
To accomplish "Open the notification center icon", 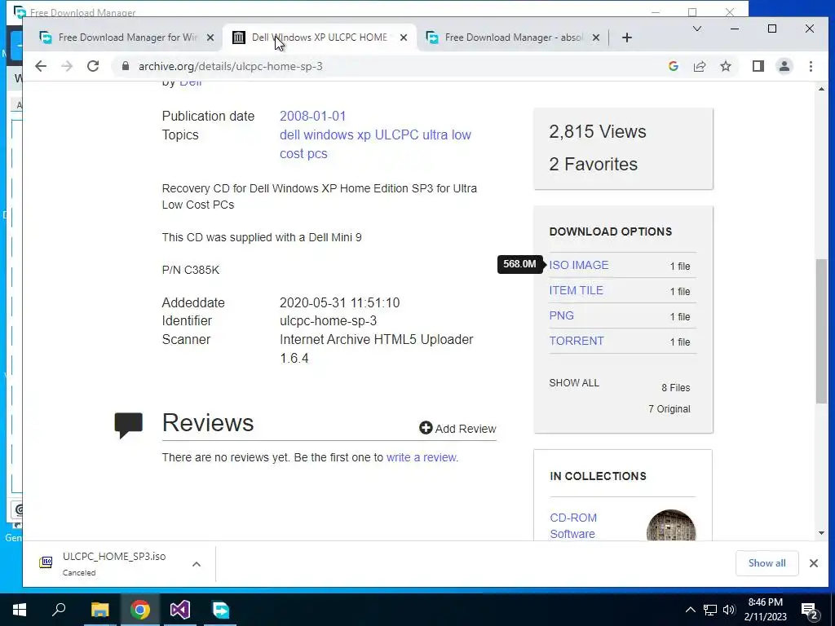I will point(810,610).
